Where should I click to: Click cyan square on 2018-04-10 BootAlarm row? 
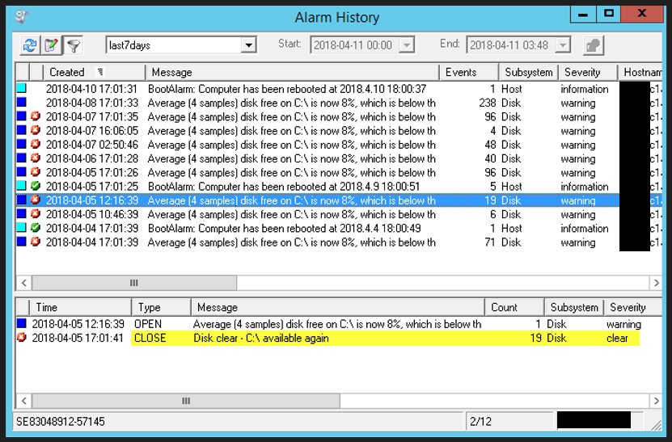[22, 89]
